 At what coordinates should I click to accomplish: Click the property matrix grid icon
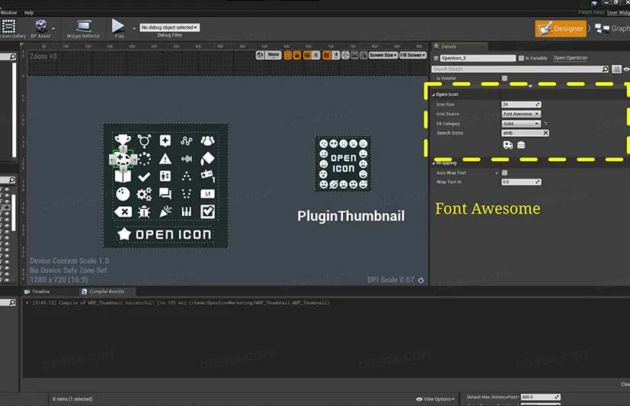616,69
